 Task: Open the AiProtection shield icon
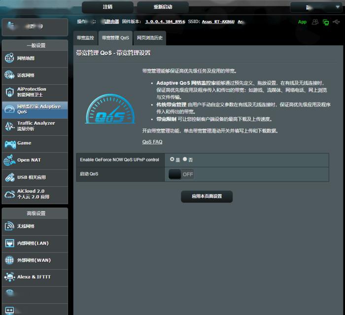coord(9,92)
